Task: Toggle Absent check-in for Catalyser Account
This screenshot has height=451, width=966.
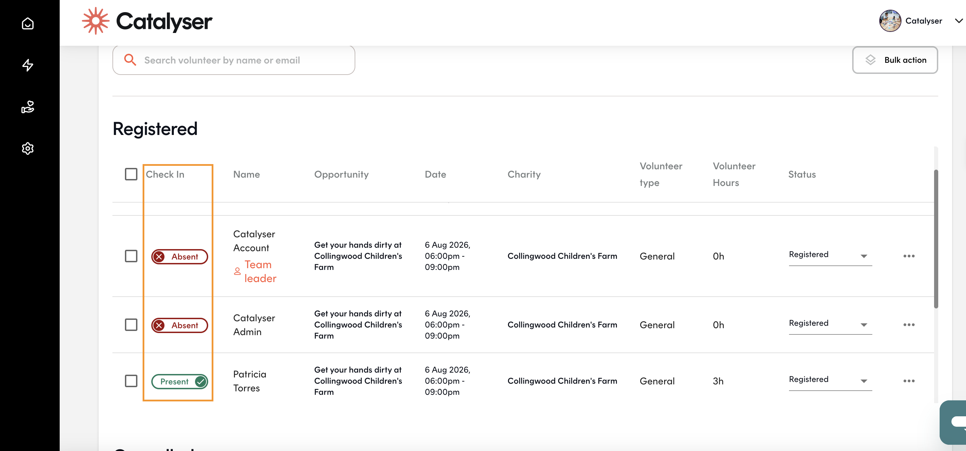Action: click(180, 257)
